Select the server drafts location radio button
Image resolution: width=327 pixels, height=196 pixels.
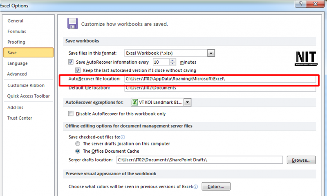coord(78,144)
